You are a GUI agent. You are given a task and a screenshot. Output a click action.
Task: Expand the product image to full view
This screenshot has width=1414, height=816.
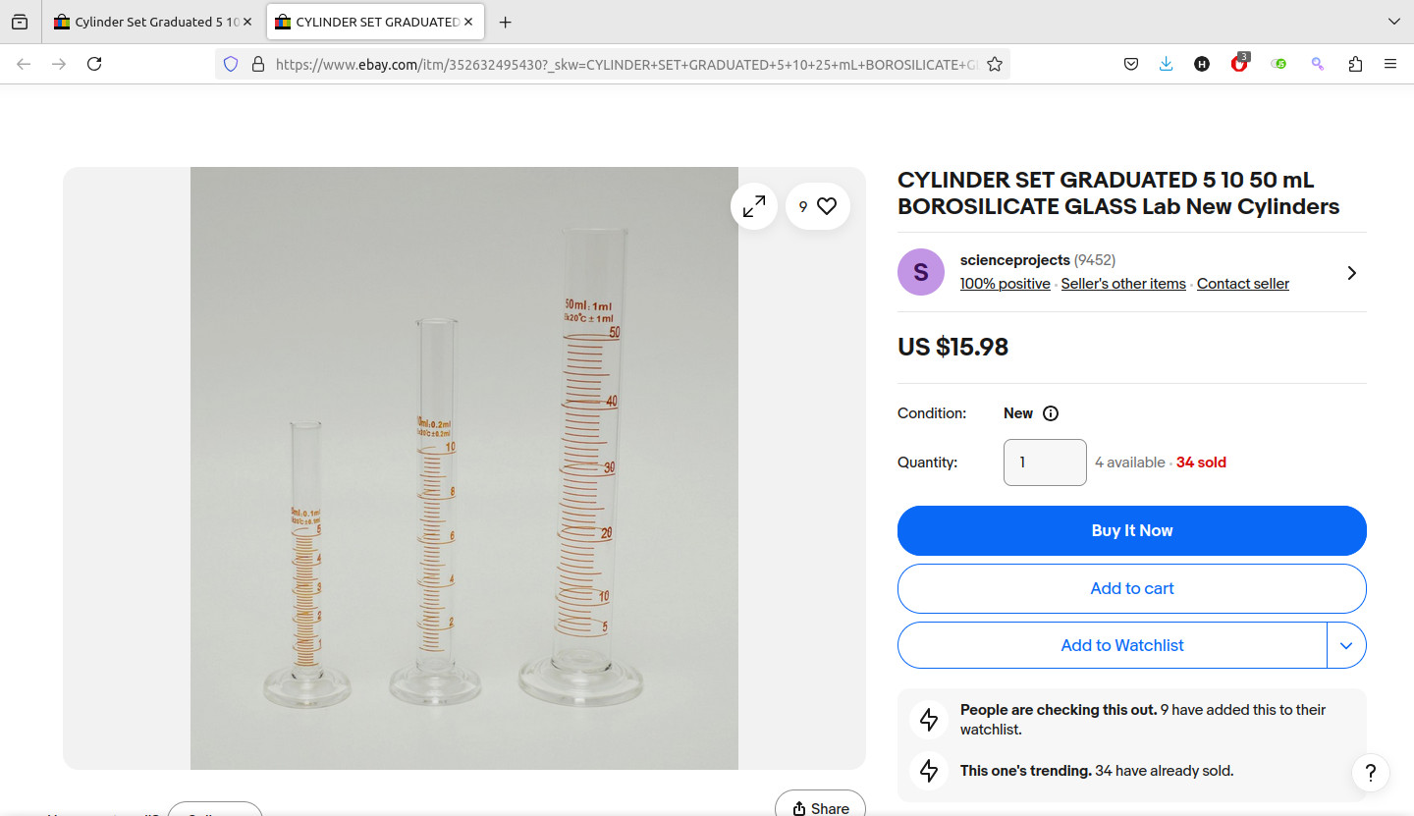pos(754,206)
